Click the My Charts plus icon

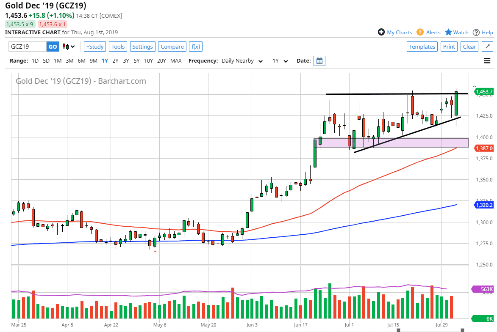click(x=381, y=32)
